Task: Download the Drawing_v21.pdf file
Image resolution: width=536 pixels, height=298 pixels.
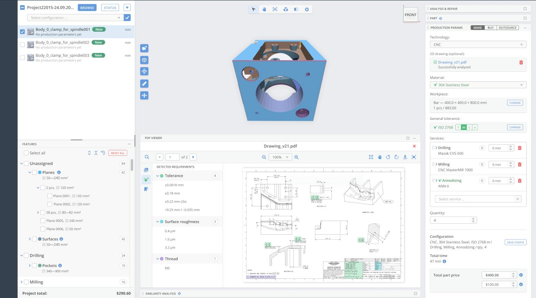Action: (x=405, y=157)
